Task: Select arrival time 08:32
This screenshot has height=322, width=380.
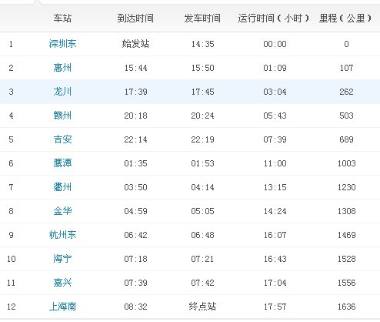Action: pyautogui.click(x=135, y=307)
